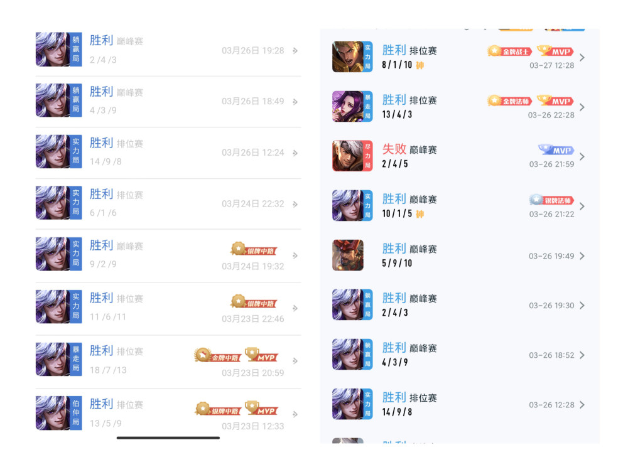Image resolution: width=628 pixels, height=472 pixels.
Task: Select the purple-haired hero avatar at 03-26 22:28
Action: coord(348,107)
